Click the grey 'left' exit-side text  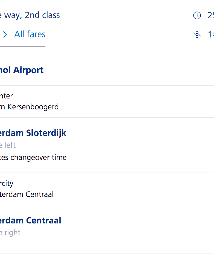pos(8,145)
